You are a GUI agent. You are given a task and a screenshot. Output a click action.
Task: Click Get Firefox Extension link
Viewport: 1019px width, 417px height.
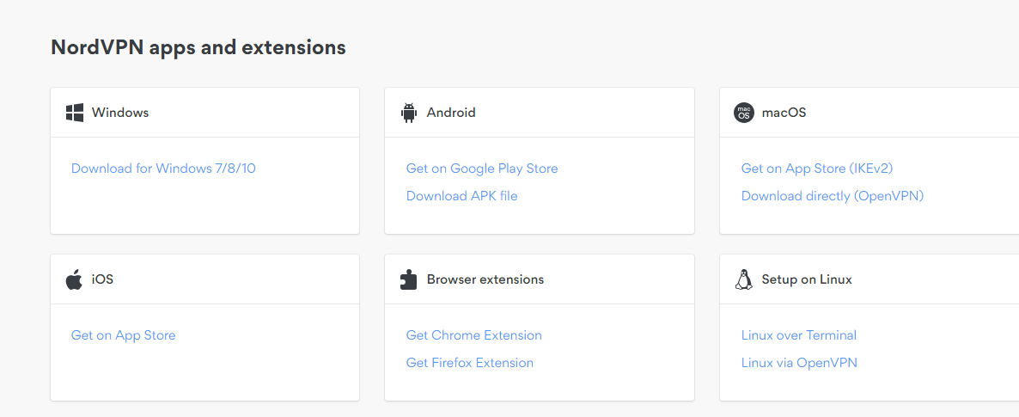(470, 362)
